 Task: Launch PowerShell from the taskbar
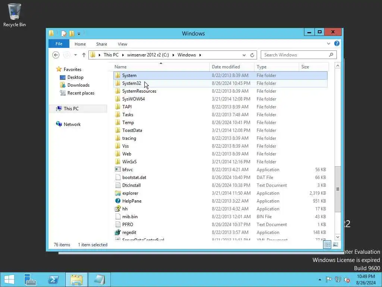point(53,280)
